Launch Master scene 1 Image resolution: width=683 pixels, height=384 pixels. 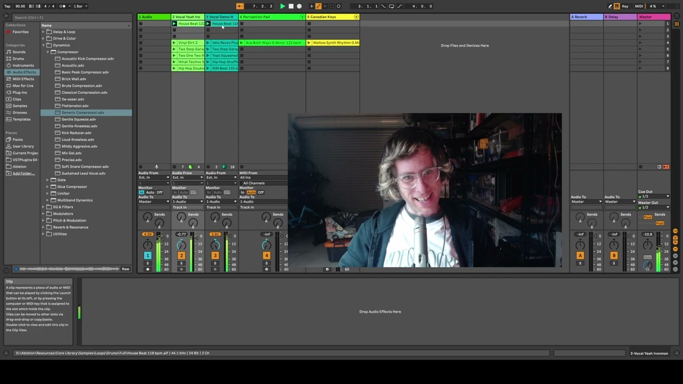coord(640,24)
